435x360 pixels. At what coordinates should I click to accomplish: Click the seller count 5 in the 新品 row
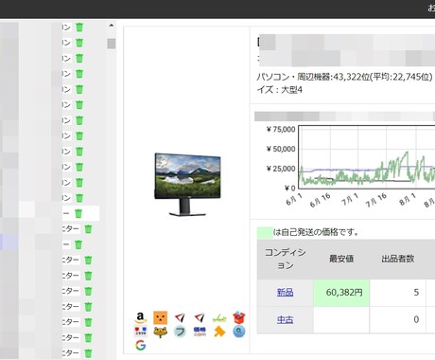(416, 293)
